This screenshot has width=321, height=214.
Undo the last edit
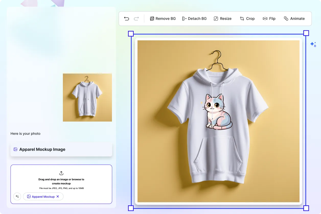click(x=126, y=18)
